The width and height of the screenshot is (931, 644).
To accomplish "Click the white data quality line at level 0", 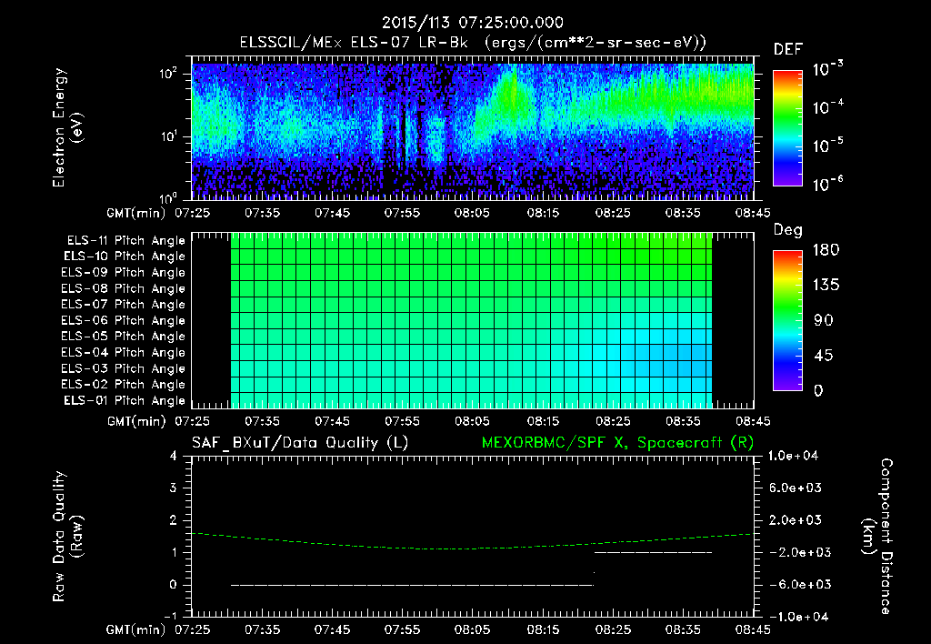I will tap(412, 585).
